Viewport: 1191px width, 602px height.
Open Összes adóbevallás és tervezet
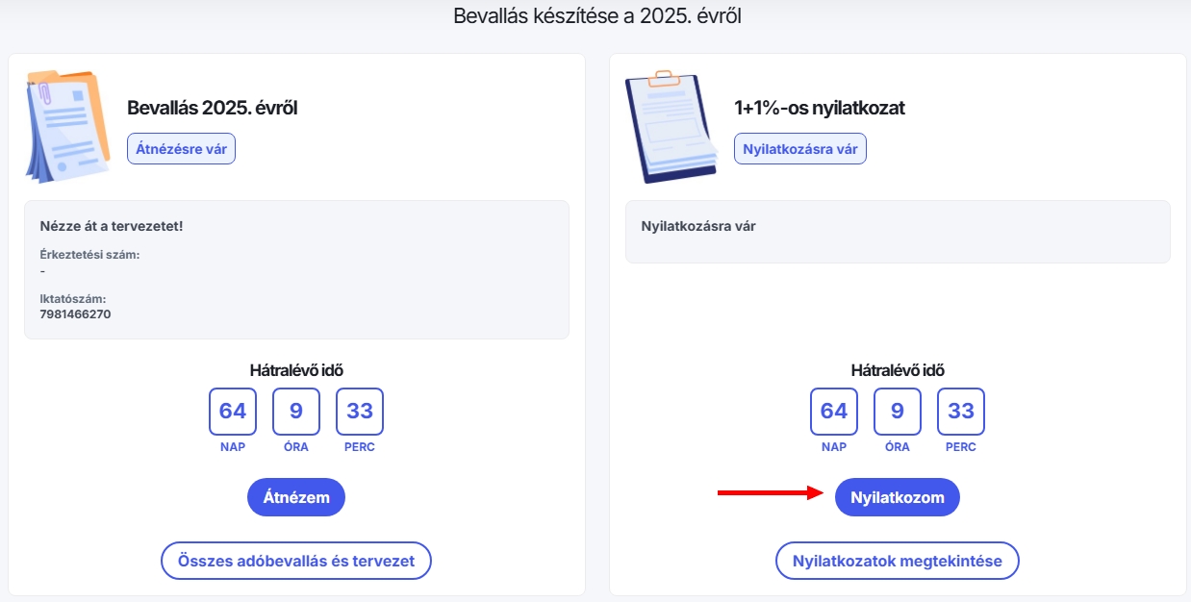pyautogui.click(x=296, y=561)
